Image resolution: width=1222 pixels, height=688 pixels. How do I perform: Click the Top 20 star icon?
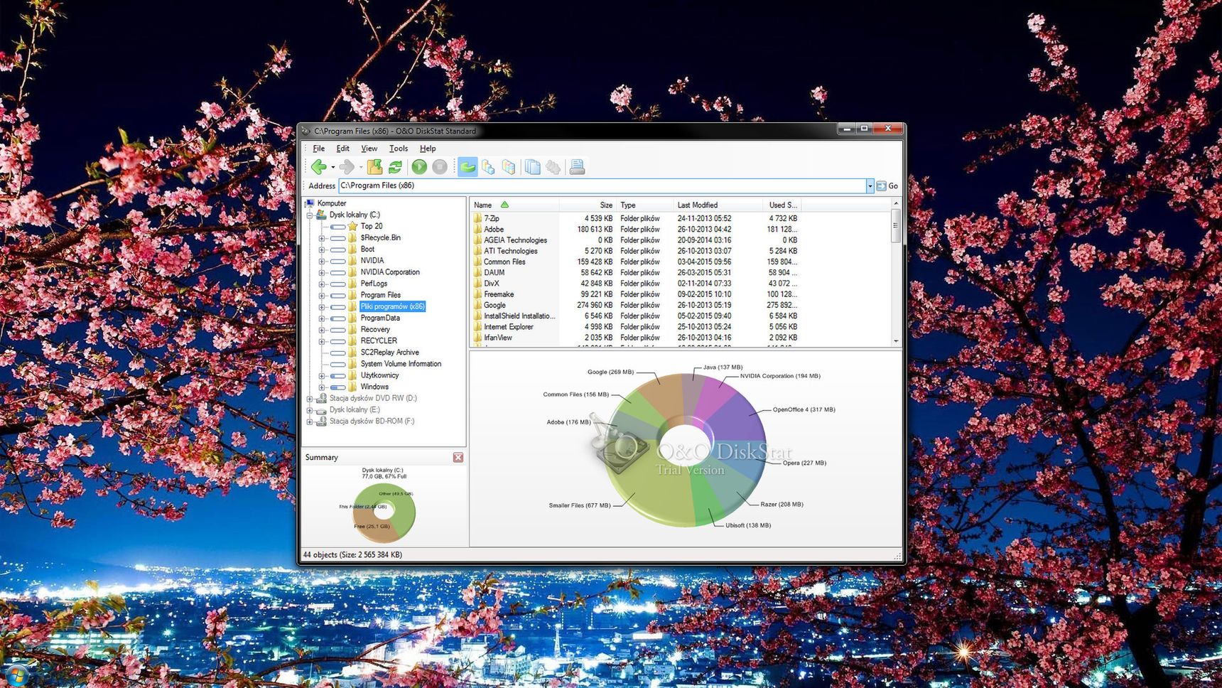[x=352, y=226]
